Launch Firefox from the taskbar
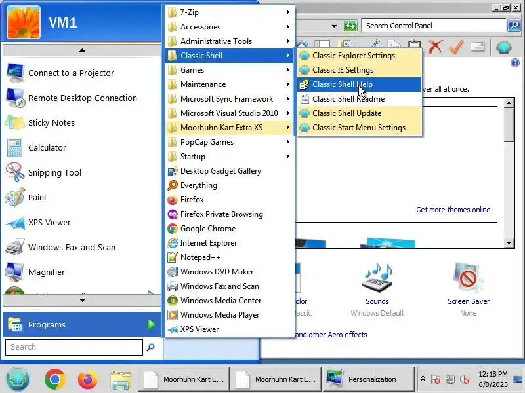525x393 pixels. coord(88,380)
